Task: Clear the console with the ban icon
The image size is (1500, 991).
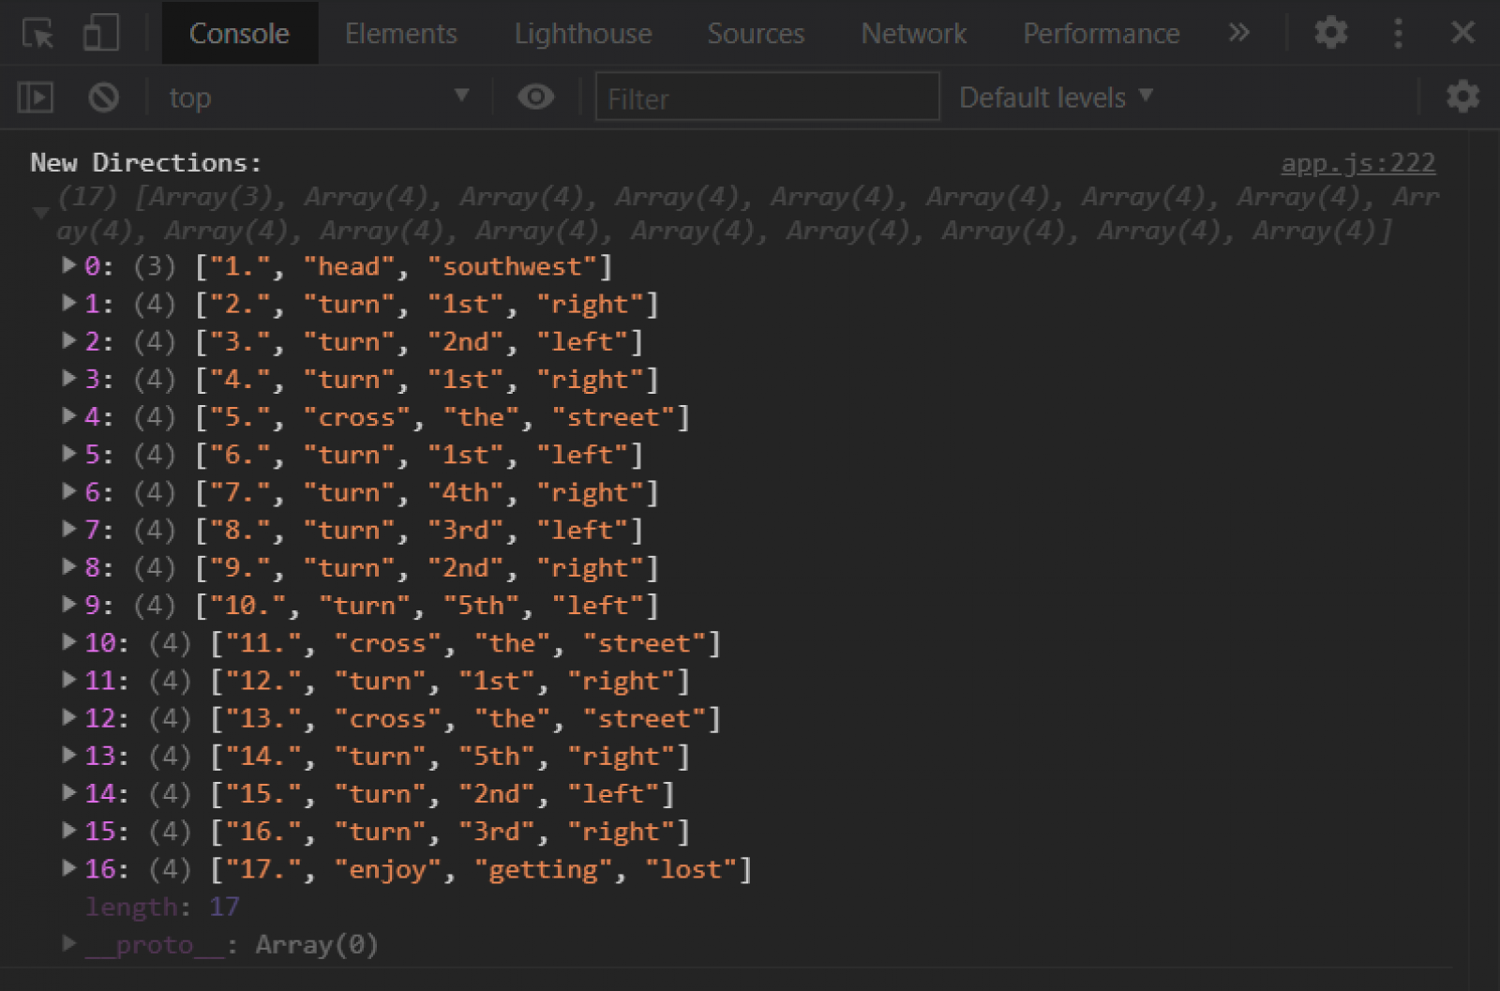Action: [103, 98]
